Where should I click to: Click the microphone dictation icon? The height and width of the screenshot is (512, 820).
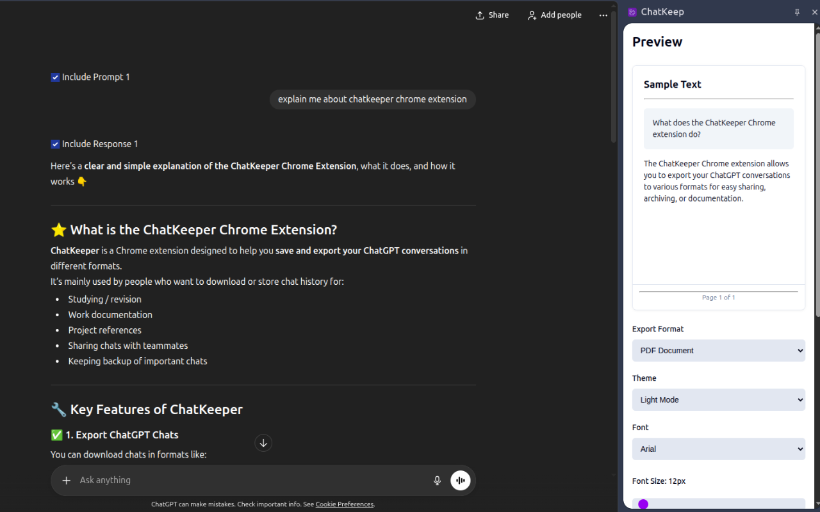coord(437,480)
